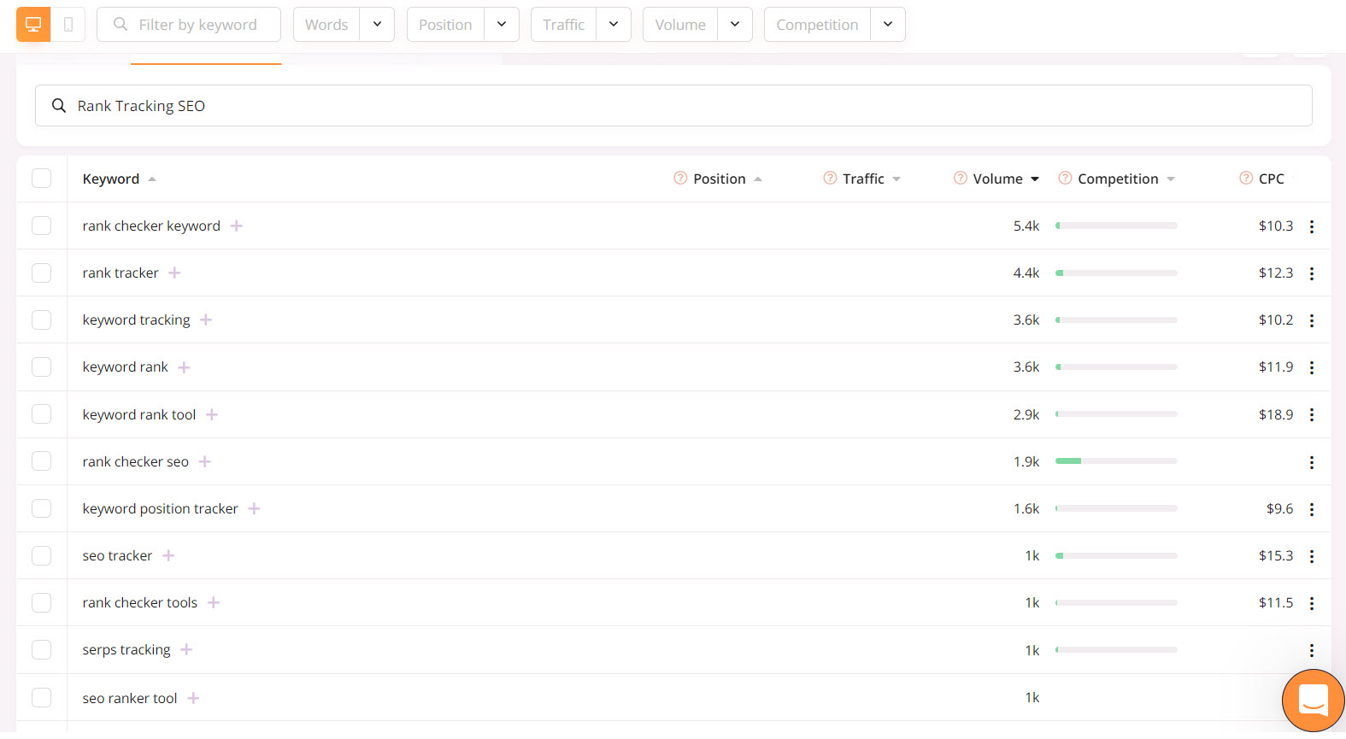Open more options for 'rank checker tools'
The height and width of the screenshot is (739, 1346).
point(1312,603)
